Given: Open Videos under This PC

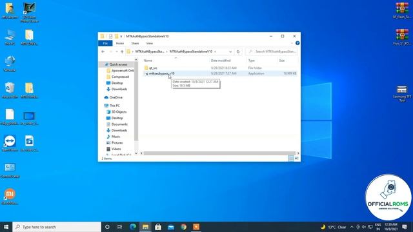Looking at the screenshot, I should 114,149.
